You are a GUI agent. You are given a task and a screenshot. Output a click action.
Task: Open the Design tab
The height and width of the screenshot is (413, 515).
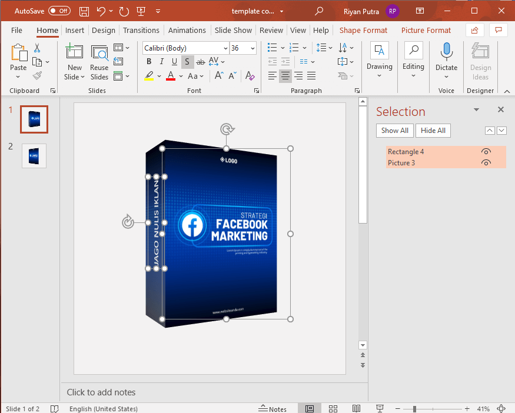[x=104, y=30]
